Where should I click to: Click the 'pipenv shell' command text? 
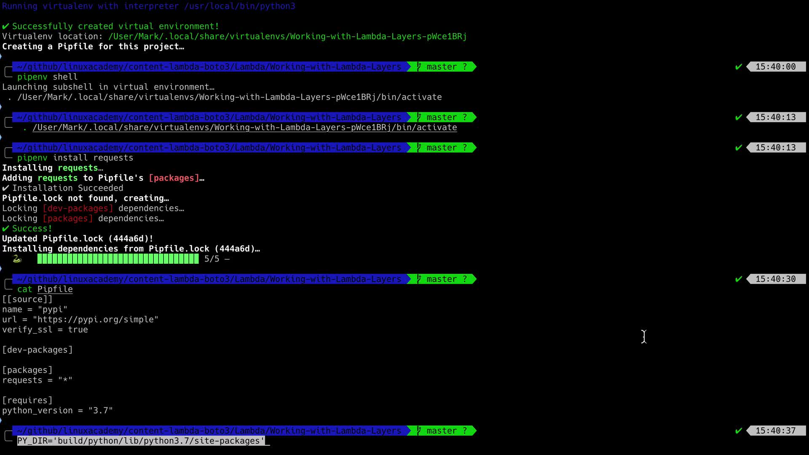pos(47,77)
